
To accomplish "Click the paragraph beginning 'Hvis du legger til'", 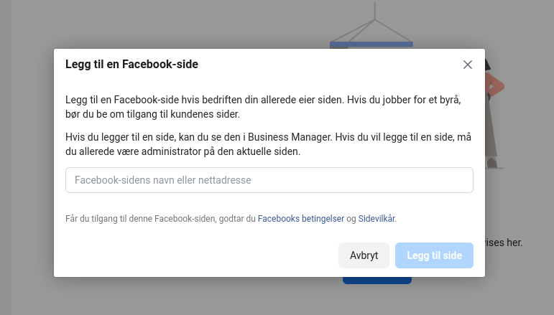I will (268, 144).
